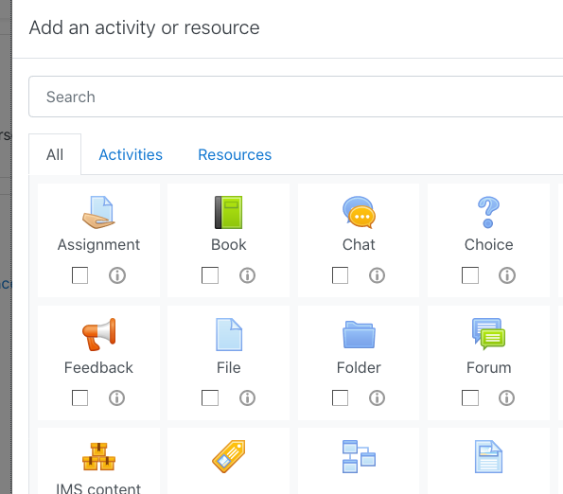Select the yellow Label tag icon
Image resolution: width=563 pixels, height=494 pixels.
[229, 456]
